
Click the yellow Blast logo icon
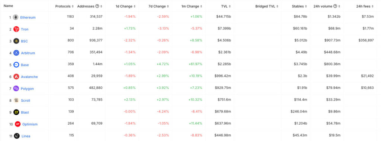pyautogui.click(x=16, y=112)
